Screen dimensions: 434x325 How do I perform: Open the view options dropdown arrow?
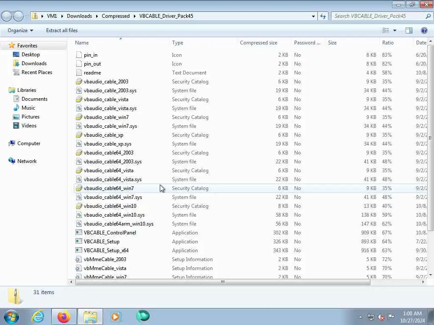point(395,30)
